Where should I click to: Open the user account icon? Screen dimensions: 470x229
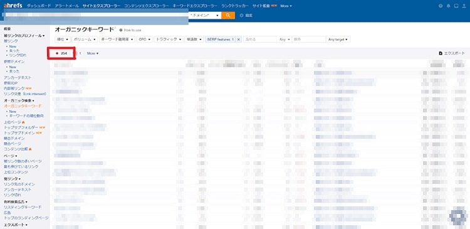464,6
